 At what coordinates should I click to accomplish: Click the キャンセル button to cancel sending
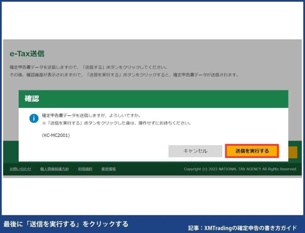(x=196, y=151)
